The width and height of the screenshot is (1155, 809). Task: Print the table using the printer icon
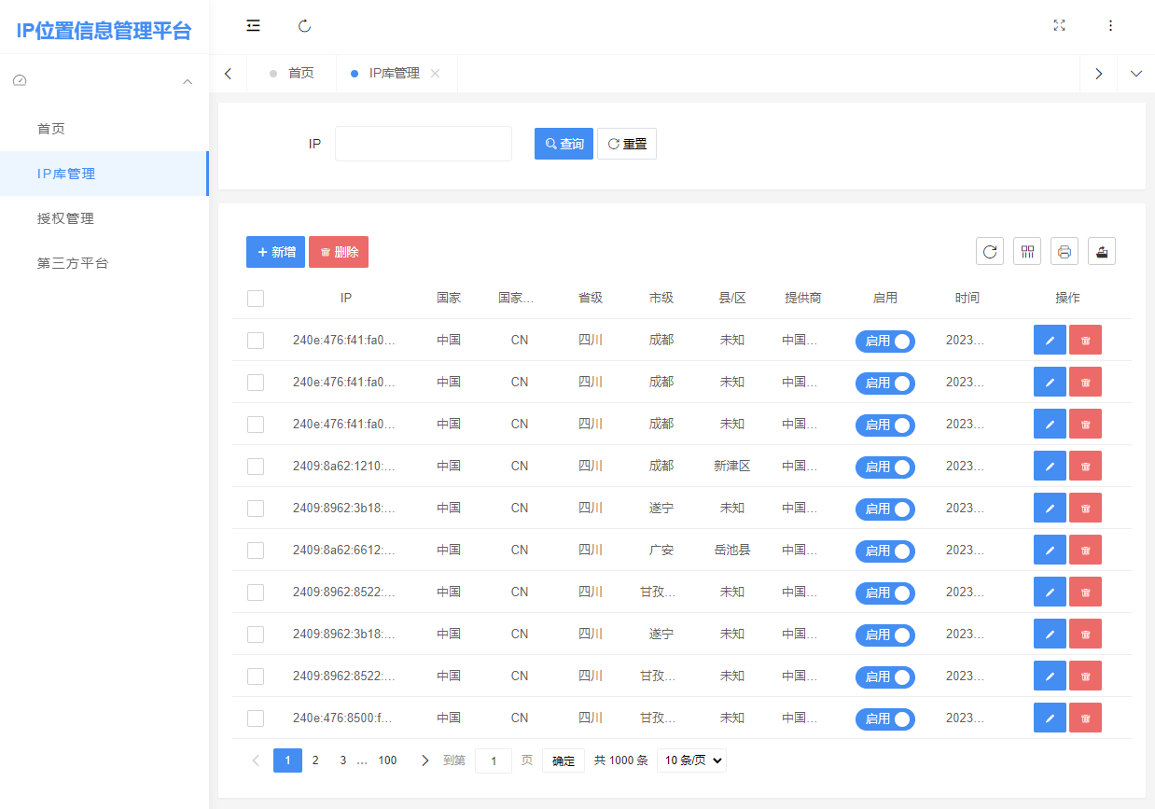tap(1064, 251)
